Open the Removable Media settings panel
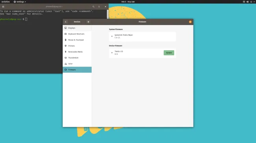Image resolution: width=256 pixels, height=143 pixels. pyautogui.click(x=77, y=52)
